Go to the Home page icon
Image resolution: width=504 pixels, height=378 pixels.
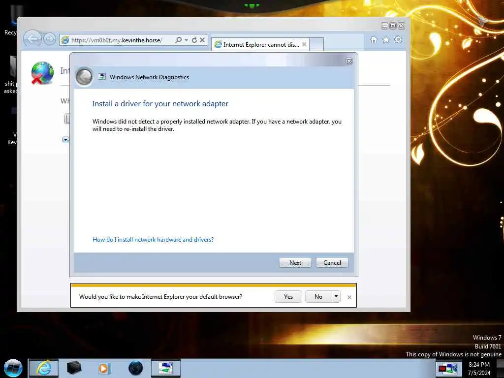point(374,39)
